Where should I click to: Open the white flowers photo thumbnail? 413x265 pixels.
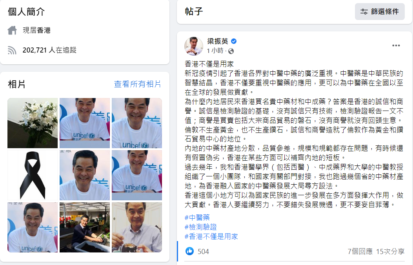pyautogui.click(x=33, y=123)
